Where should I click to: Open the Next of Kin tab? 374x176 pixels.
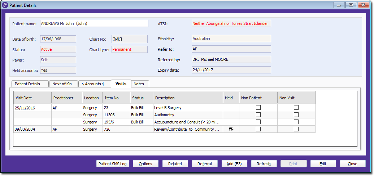coord(62,84)
